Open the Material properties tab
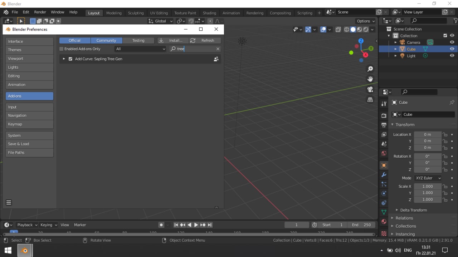This screenshot has height=257, width=458. point(384,221)
